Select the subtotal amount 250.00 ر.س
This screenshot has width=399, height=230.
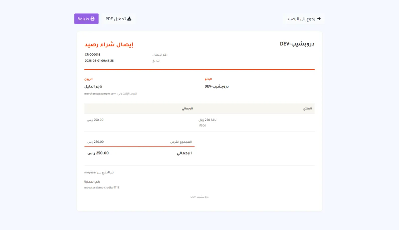click(x=95, y=142)
